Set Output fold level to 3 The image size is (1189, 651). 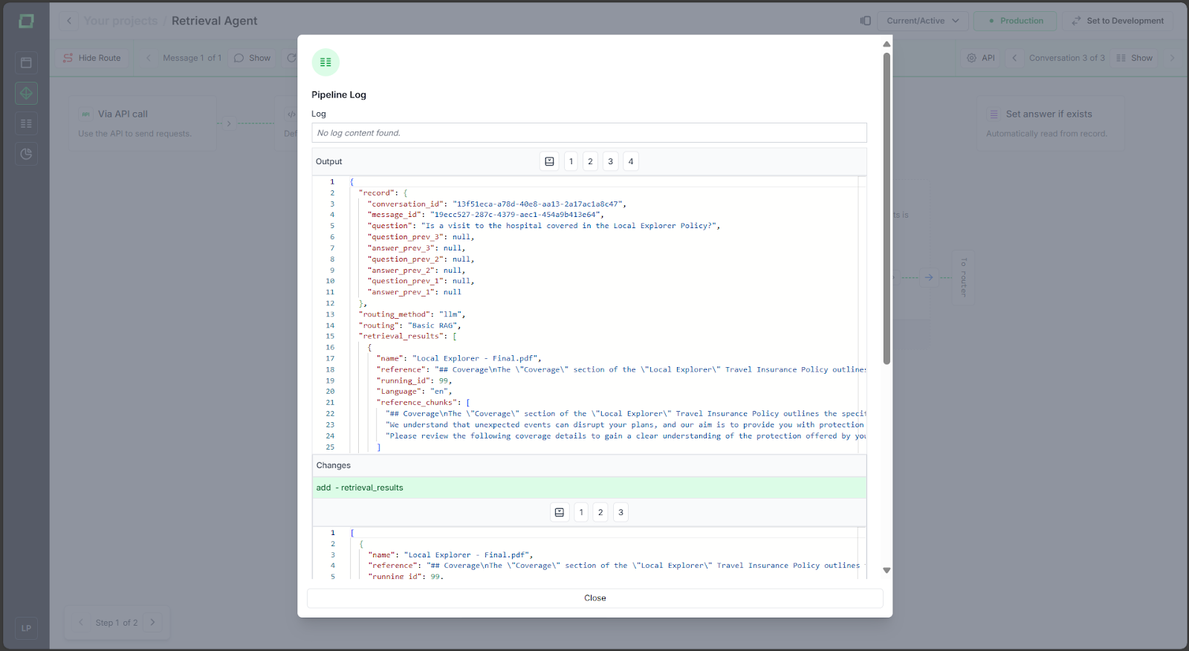[x=611, y=161]
